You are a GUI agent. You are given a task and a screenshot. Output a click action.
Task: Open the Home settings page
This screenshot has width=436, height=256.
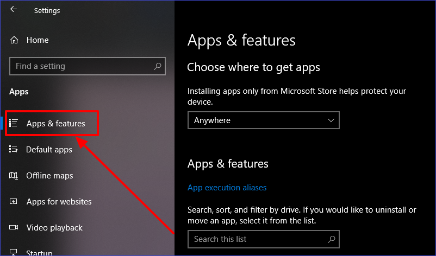(x=38, y=40)
